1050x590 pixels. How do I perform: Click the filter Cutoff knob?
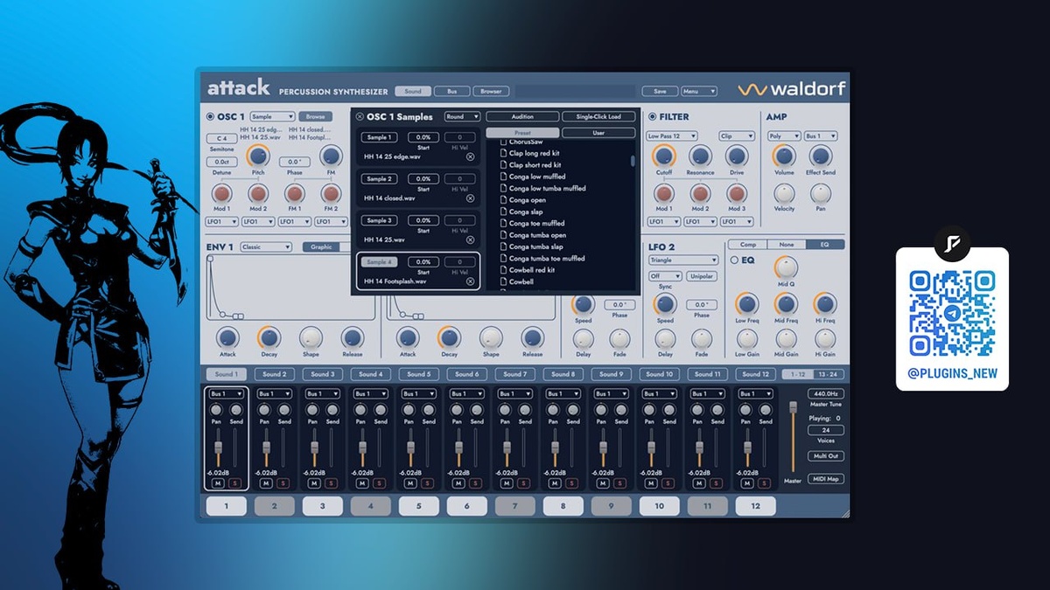(664, 156)
